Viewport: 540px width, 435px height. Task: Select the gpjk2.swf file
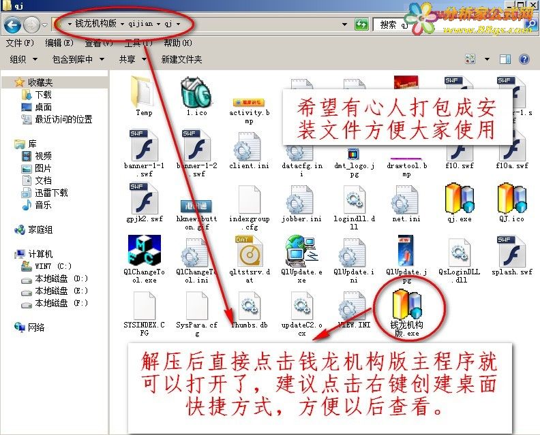click(x=144, y=203)
